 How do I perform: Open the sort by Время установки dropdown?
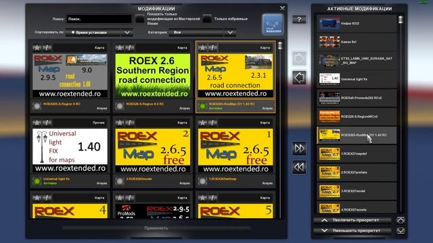99,32
